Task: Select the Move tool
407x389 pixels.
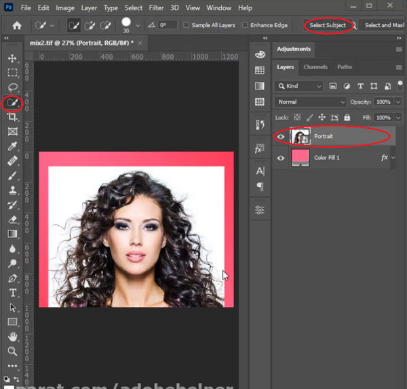Action: coord(12,58)
